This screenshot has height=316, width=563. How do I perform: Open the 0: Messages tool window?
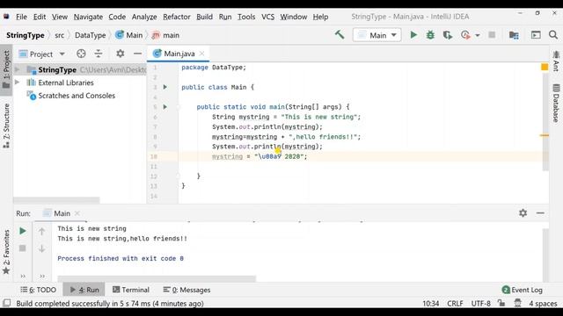point(186,290)
